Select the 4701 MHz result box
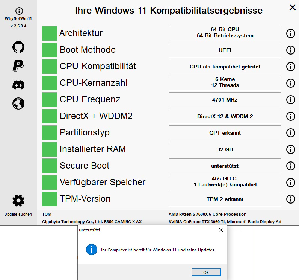The image size is (299, 280). 225,100
